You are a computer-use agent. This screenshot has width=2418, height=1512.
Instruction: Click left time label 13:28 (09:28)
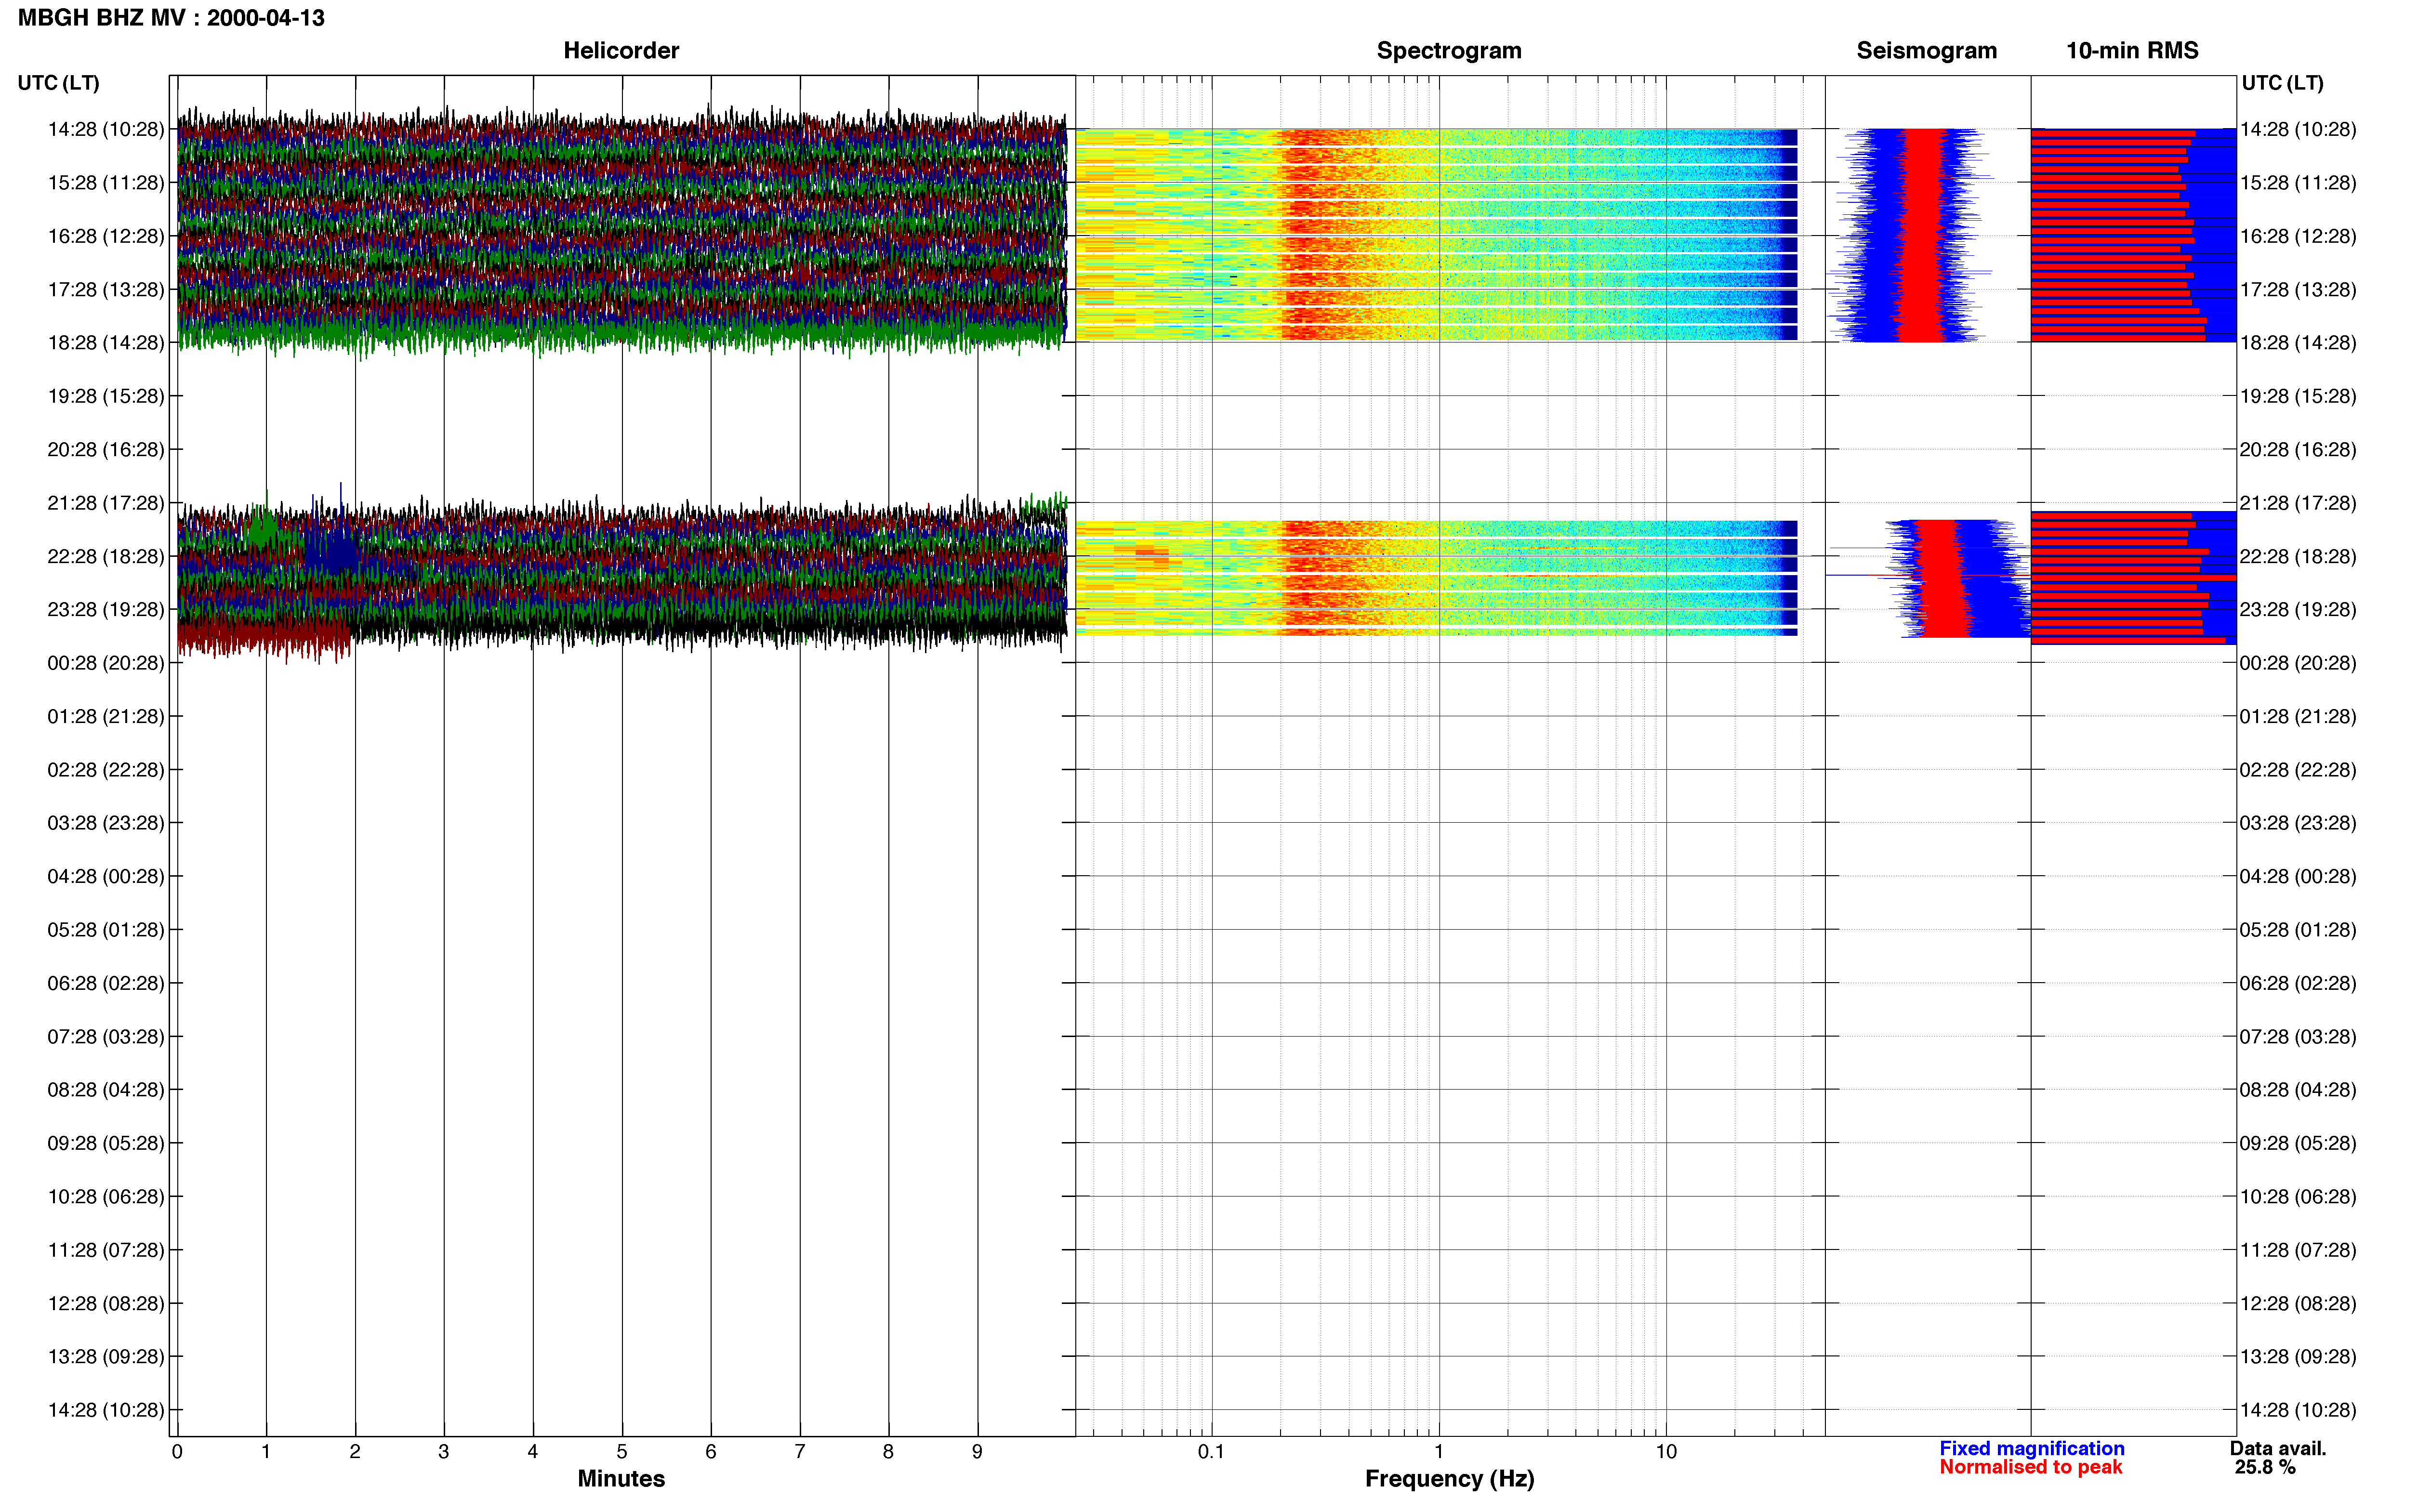(x=106, y=1356)
